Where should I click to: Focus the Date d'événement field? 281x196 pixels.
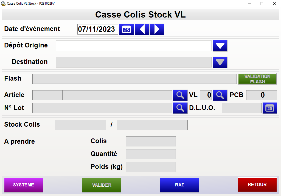(x=98, y=29)
